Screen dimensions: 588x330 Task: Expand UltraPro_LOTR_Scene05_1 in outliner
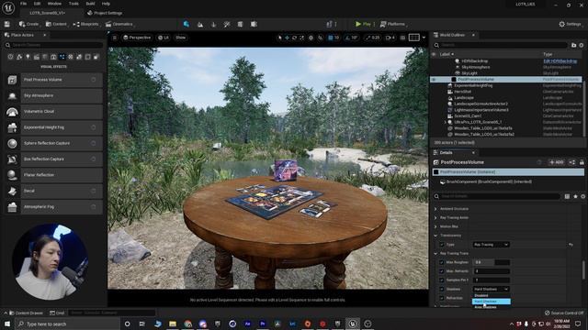445,122
